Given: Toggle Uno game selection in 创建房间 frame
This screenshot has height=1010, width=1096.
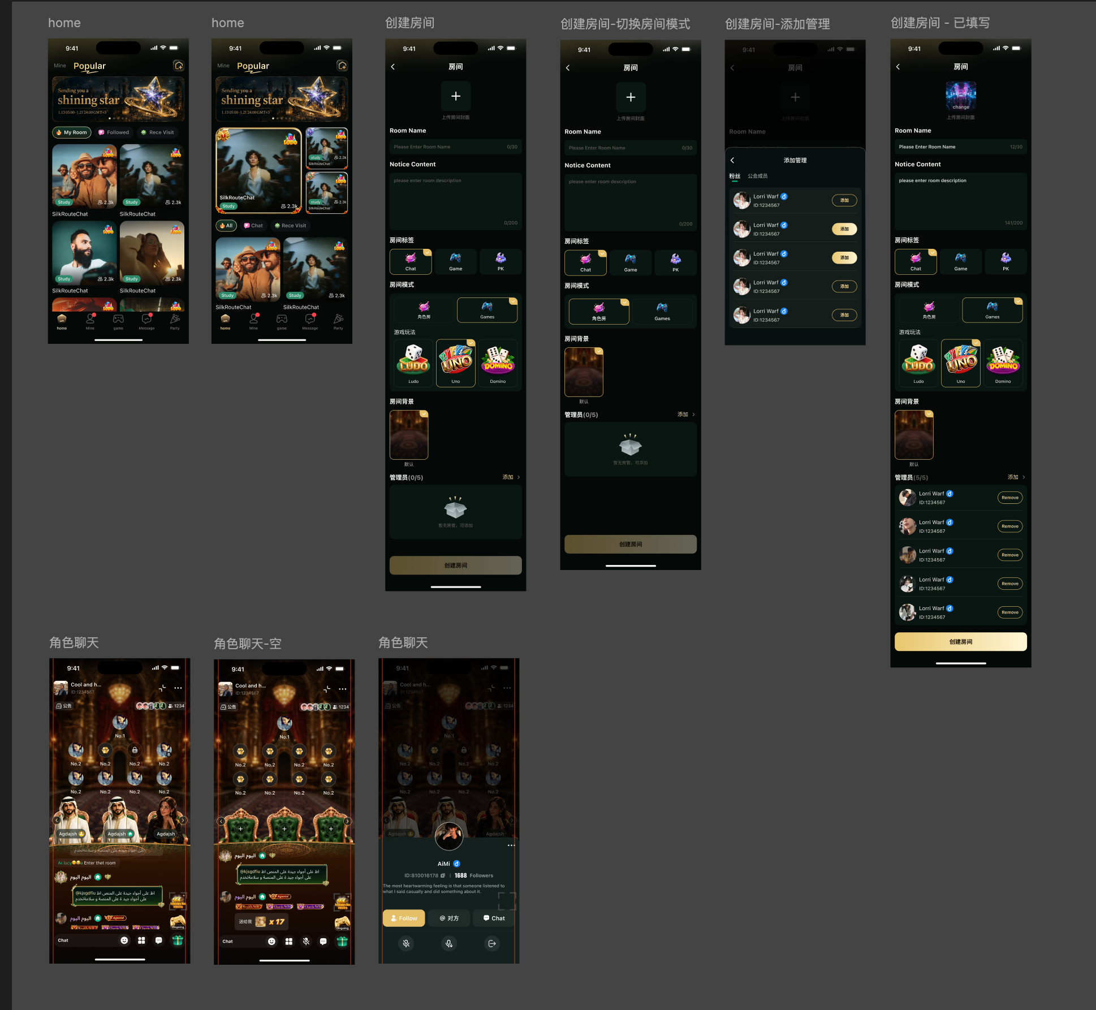Looking at the screenshot, I should click(456, 362).
